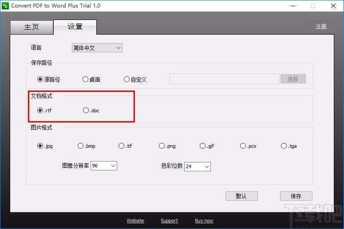Choose .jpg image format
Image resolution: width=344 pixels, height=229 pixels.
click(45, 146)
